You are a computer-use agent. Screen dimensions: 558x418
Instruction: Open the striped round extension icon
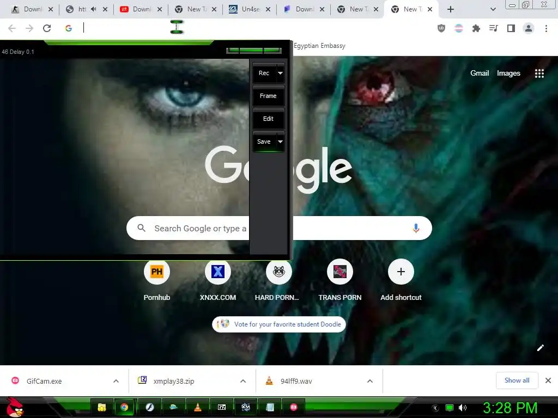click(459, 28)
